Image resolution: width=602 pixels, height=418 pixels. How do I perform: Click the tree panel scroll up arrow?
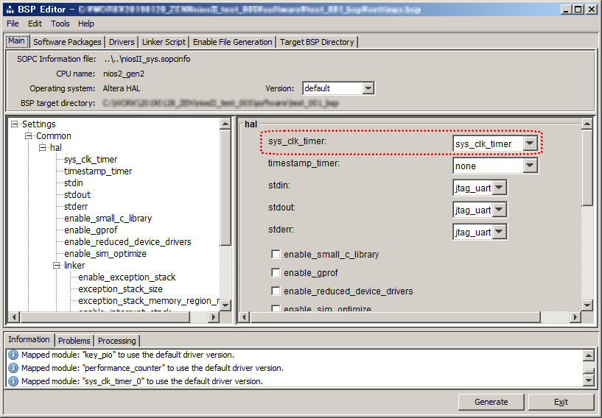pyautogui.click(x=225, y=124)
